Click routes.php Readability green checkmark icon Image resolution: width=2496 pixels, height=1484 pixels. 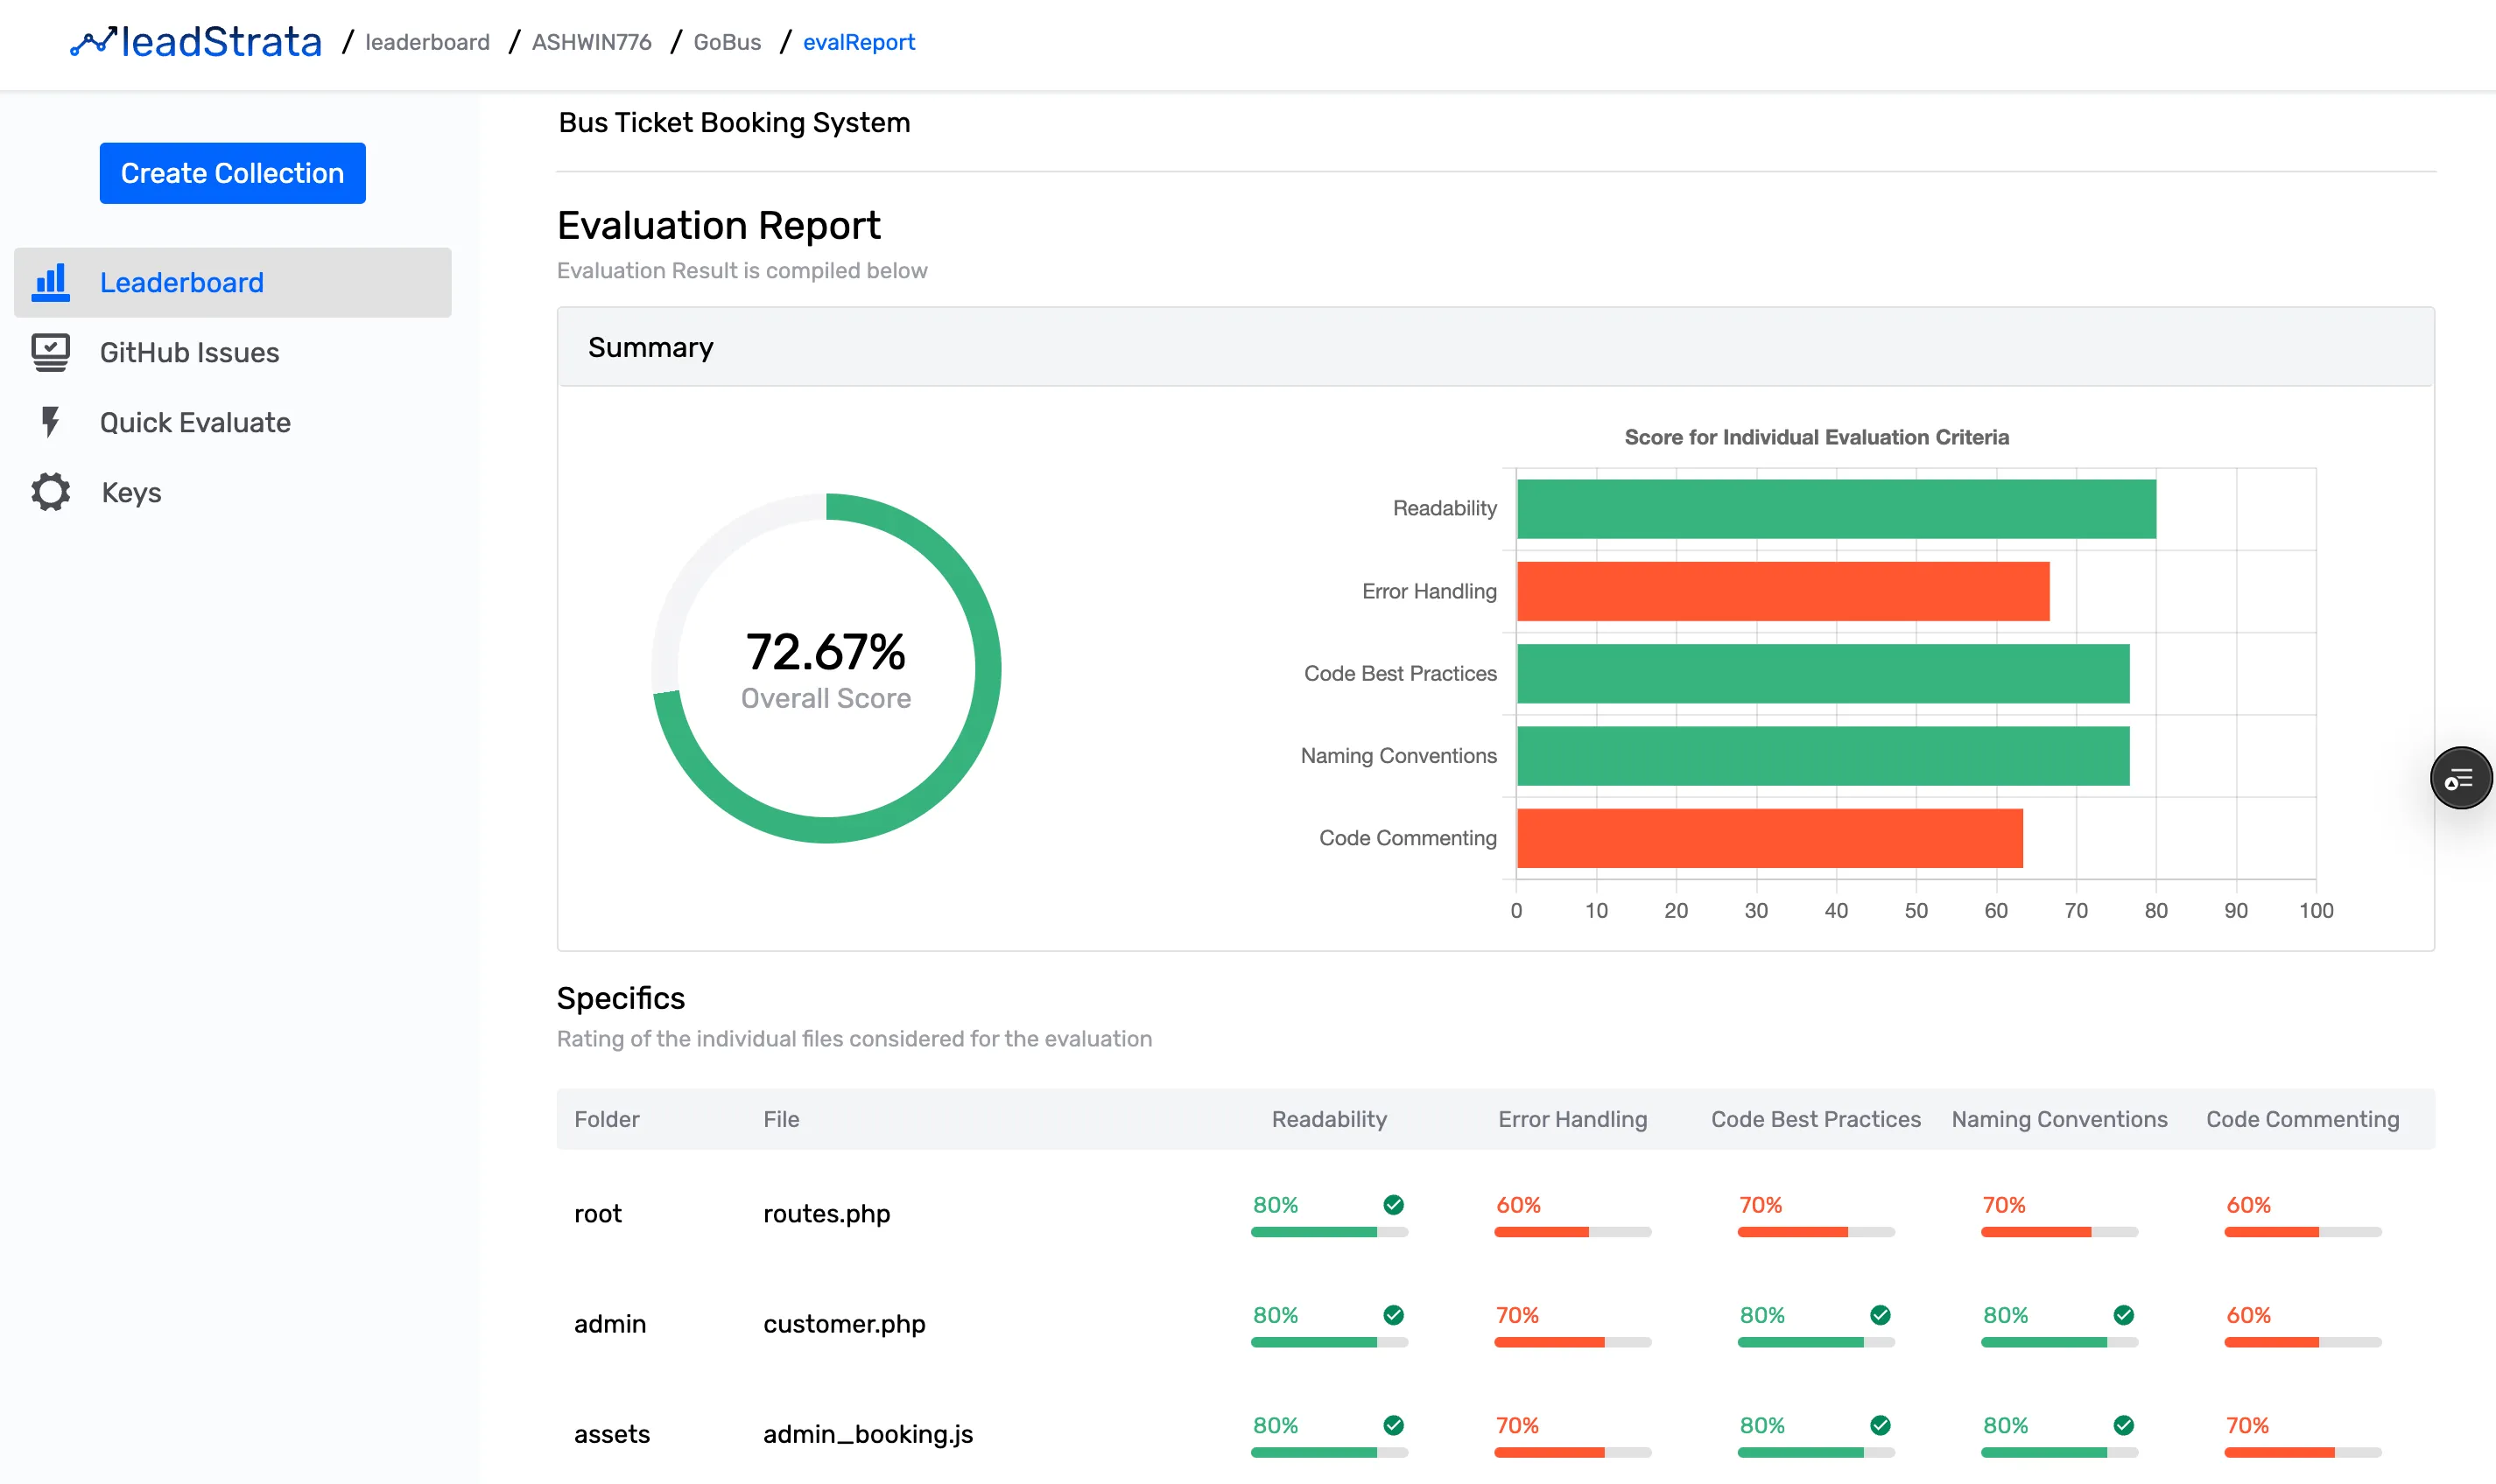(x=1393, y=1204)
